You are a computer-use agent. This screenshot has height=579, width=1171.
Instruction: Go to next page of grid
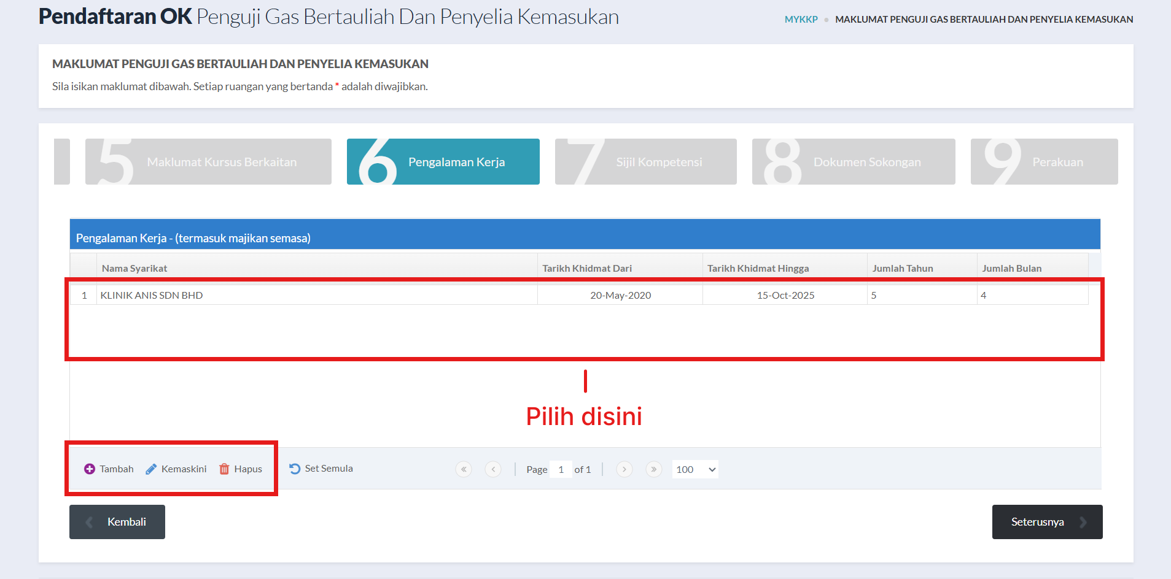624,469
